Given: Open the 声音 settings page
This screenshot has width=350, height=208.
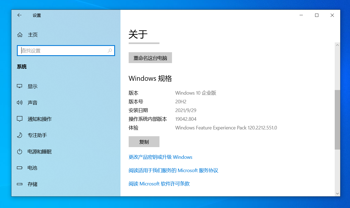Looking at the screenshot, I should point(66,103).
